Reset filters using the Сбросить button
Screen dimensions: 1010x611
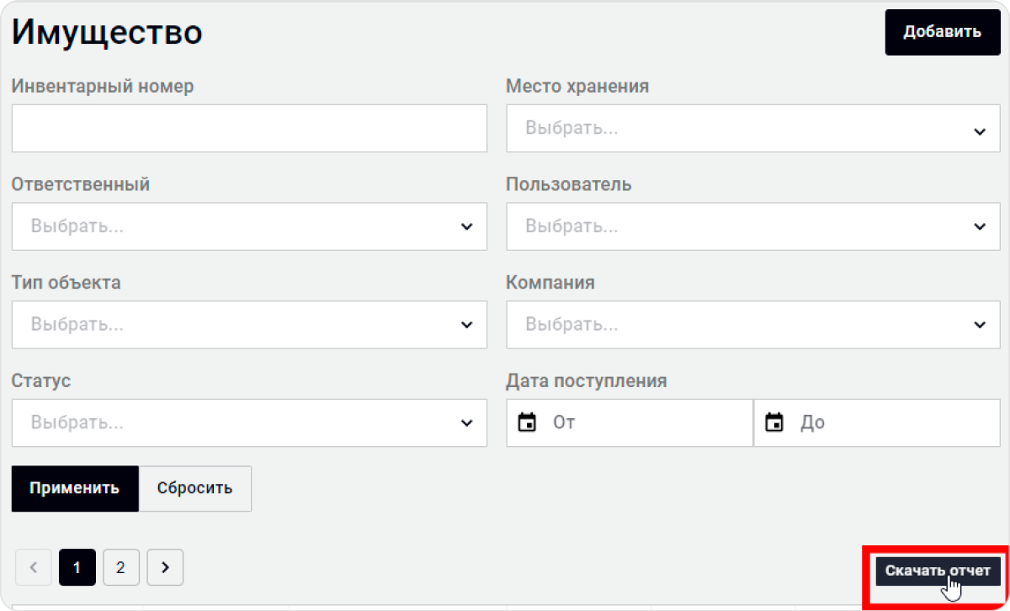tap(194, 488)
